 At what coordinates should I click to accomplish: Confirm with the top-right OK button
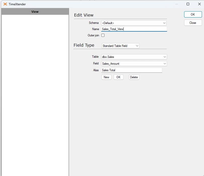193,14
